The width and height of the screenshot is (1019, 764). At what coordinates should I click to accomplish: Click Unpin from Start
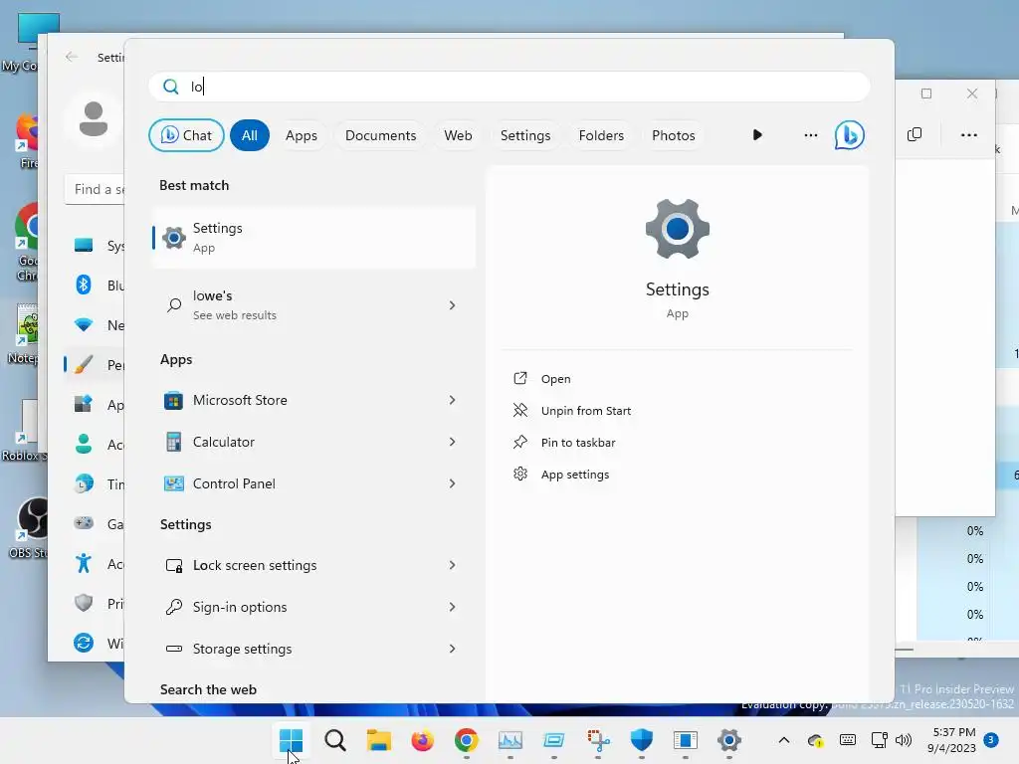tap(585, 411)
